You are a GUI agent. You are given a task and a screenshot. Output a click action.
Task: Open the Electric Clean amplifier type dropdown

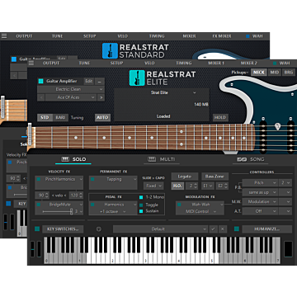71,89
